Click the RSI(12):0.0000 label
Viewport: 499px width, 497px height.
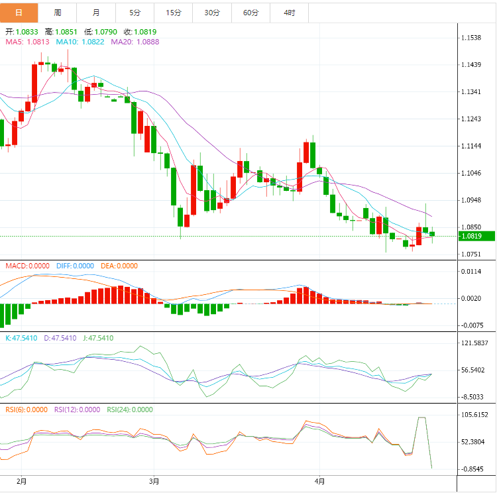click(77, 410)
